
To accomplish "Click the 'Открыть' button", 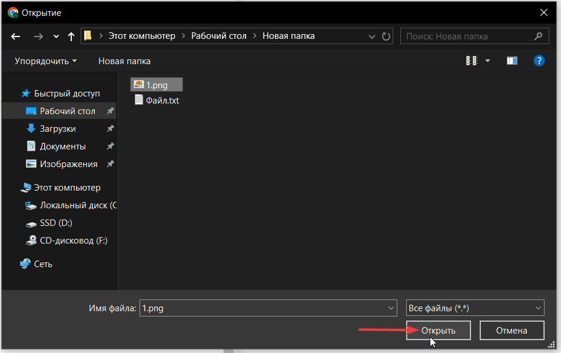I will click(x=438, y=331).
